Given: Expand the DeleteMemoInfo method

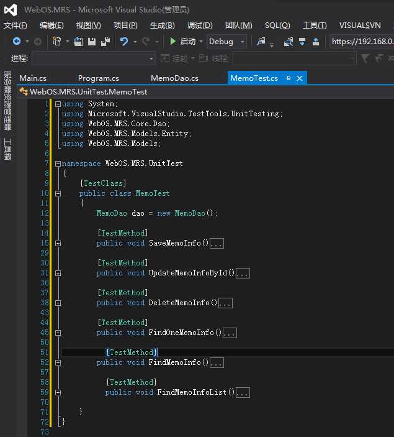Looking at the screenshot, I should click(x=58, y=303).
